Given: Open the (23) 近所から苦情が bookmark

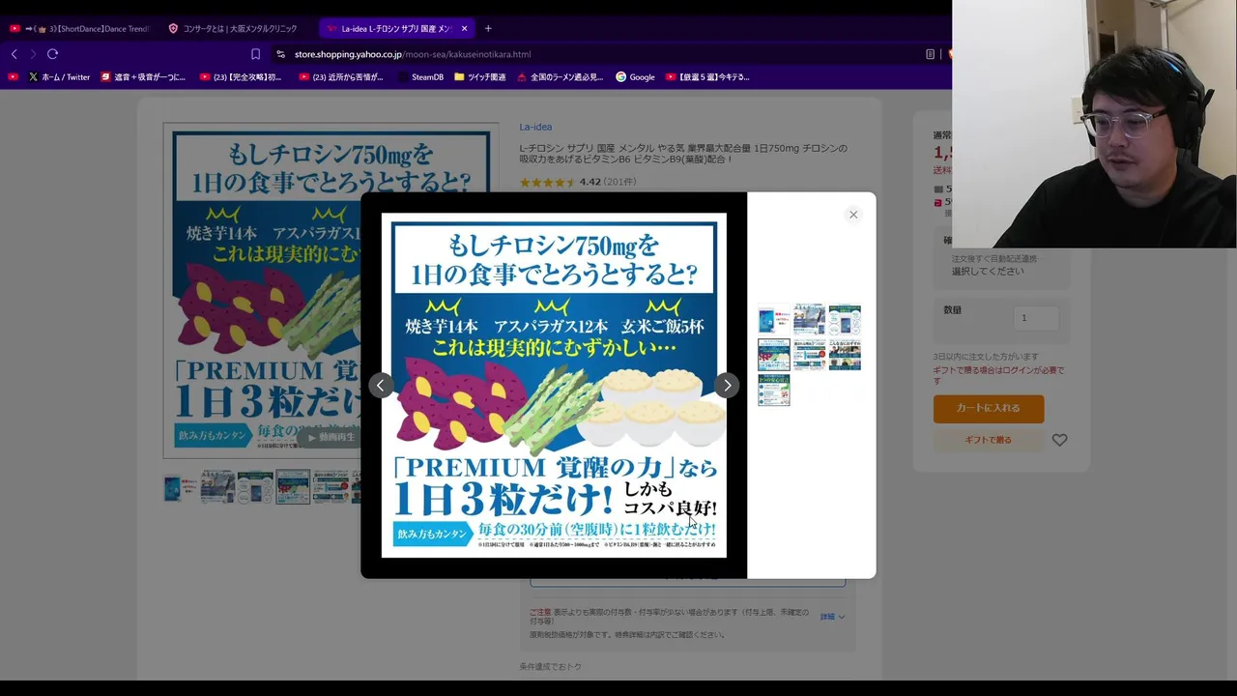Looking at the screenshot, I should click(x=340, y=76).
